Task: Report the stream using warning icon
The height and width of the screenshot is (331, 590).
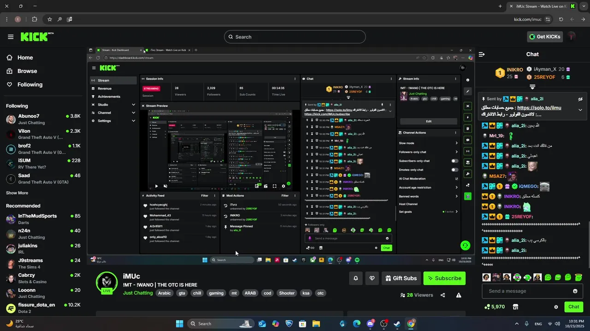Action: (459, 295)
